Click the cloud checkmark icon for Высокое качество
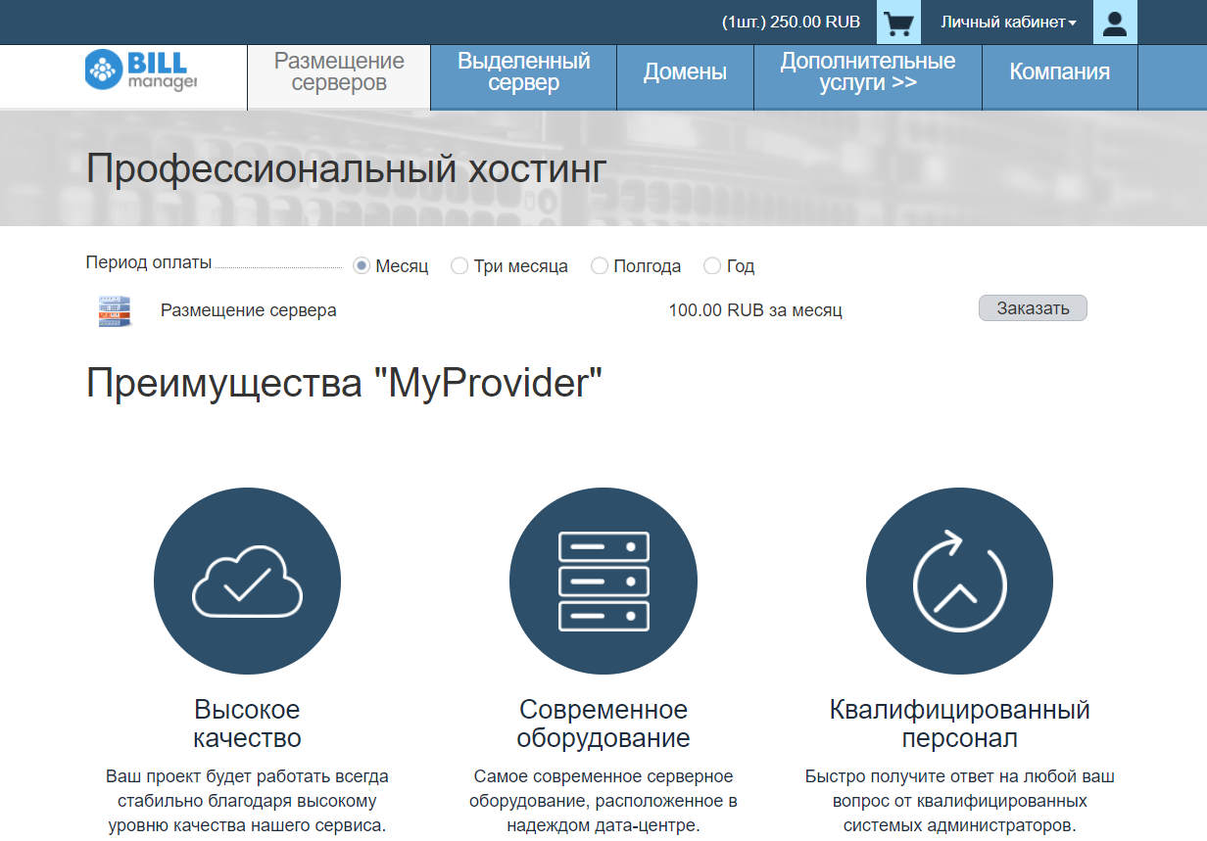 247,582
